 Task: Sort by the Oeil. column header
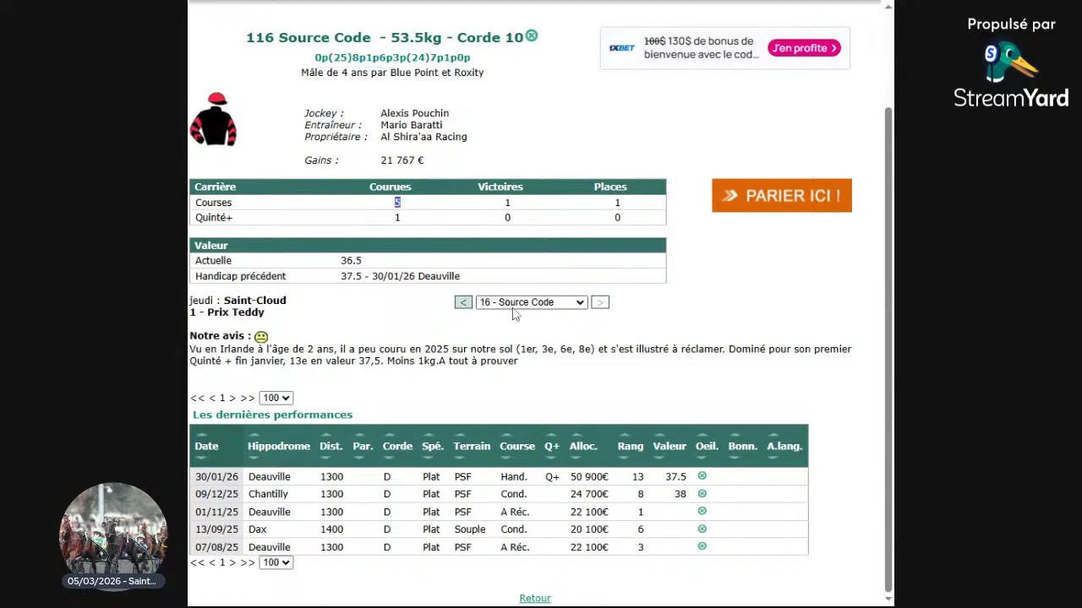[x=707, y=446]
